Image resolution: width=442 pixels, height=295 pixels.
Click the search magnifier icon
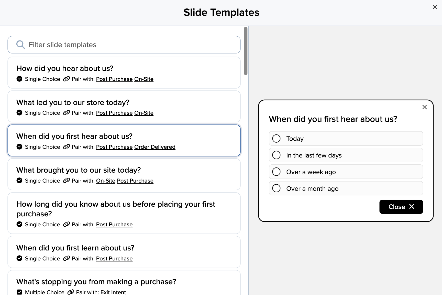point(20,45)
